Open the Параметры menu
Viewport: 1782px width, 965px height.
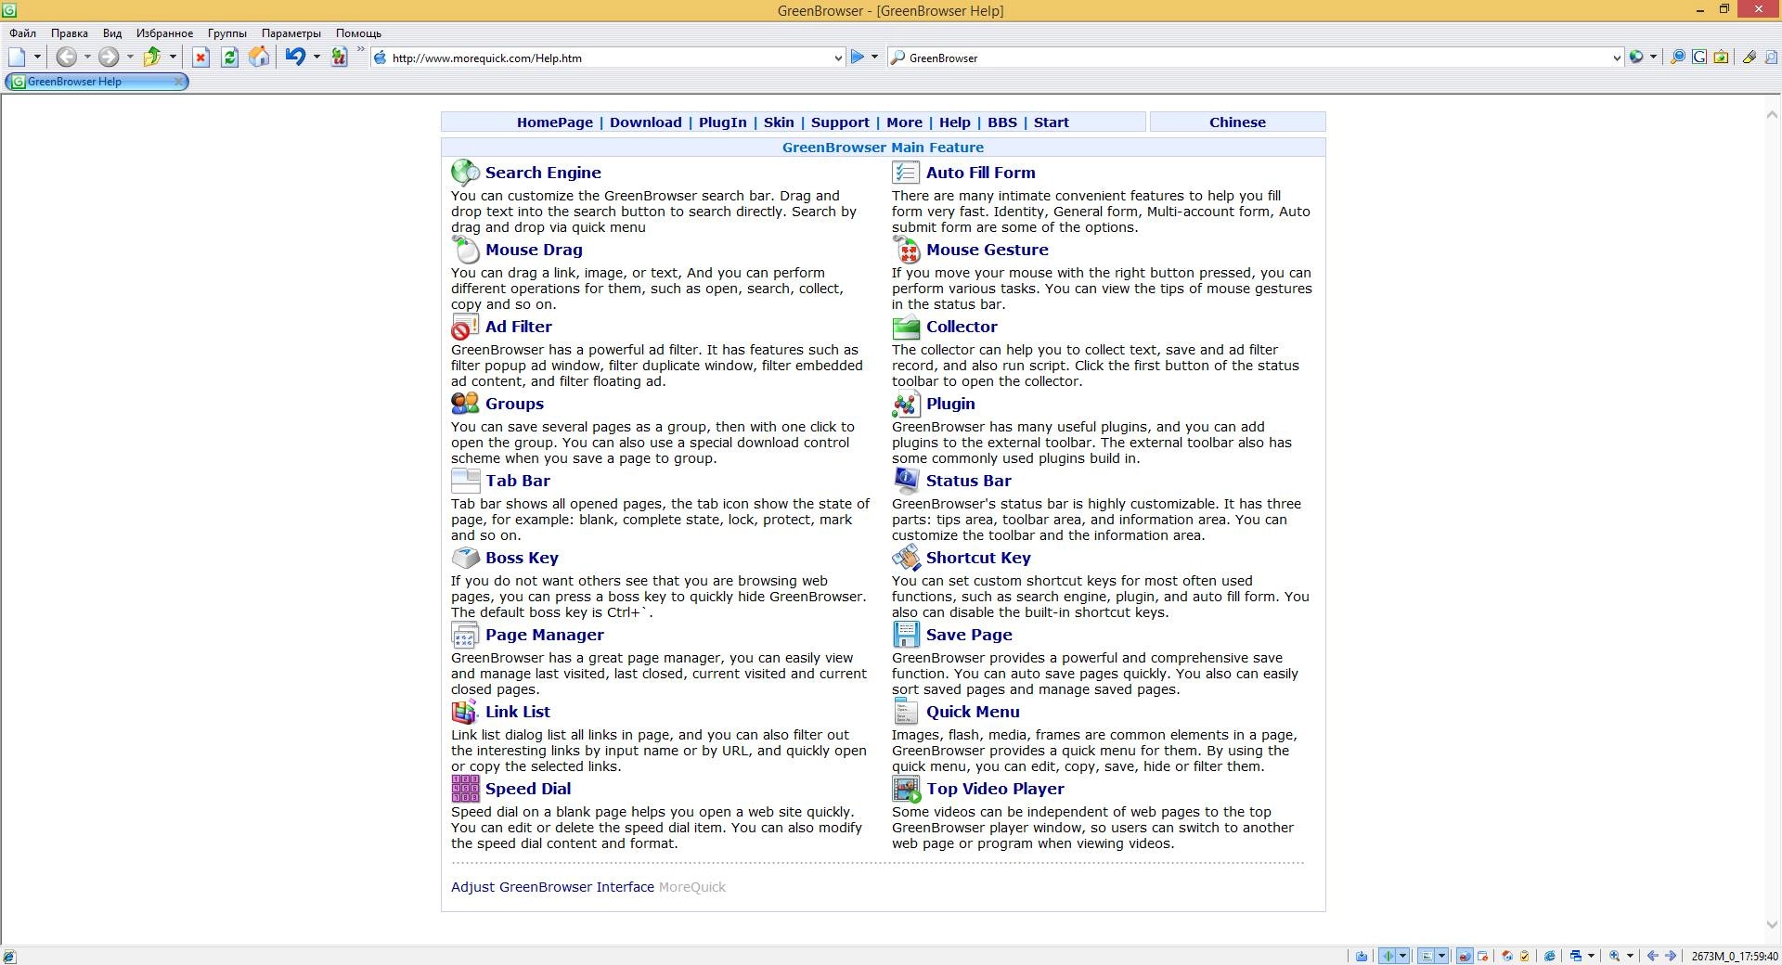pos(291,33)
